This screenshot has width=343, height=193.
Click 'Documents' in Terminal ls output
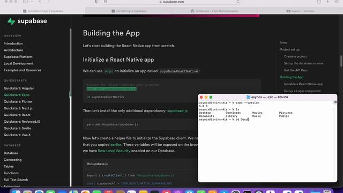(206, 116)
